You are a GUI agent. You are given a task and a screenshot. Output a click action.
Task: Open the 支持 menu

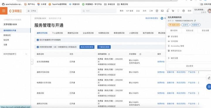tap(144, 11)
